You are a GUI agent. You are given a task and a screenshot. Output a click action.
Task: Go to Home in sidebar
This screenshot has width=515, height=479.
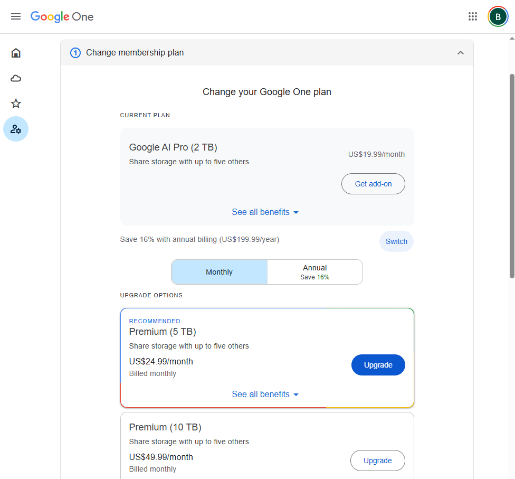tap(16, 53)
